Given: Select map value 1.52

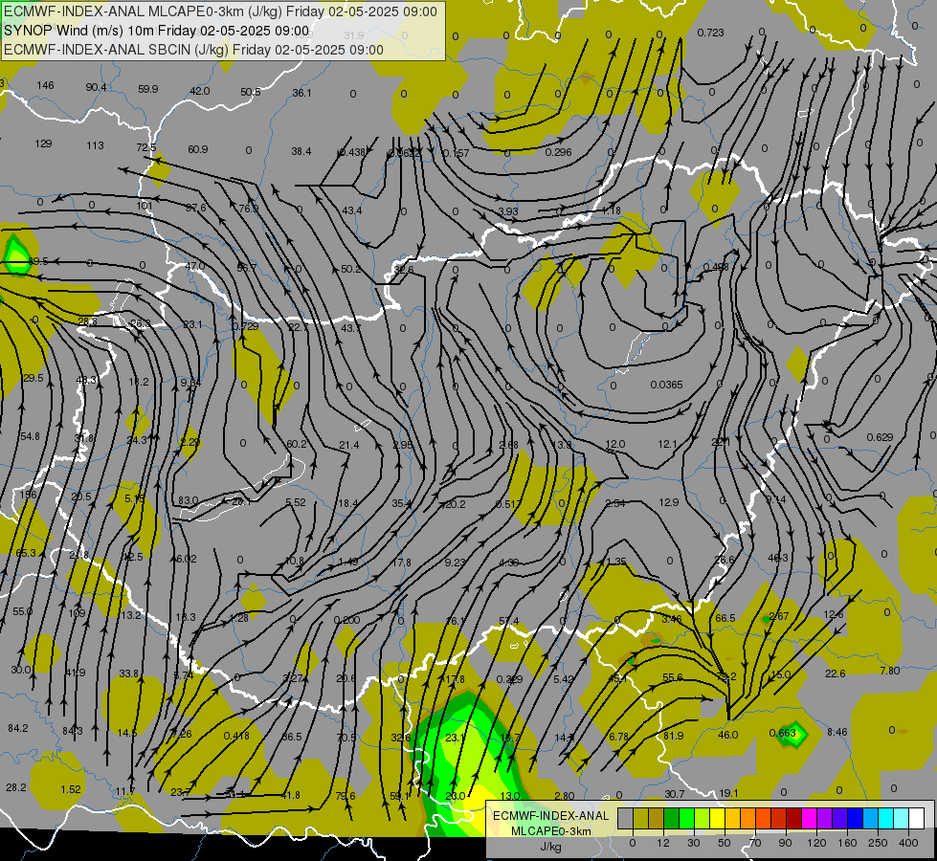Looking at the screenshot, I should (71, 789).
